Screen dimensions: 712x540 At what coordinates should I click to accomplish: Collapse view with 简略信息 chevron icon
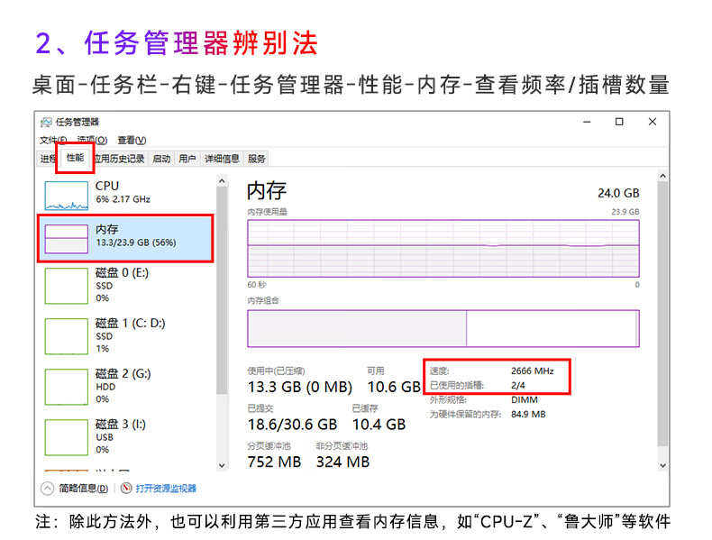pos(48,489)
